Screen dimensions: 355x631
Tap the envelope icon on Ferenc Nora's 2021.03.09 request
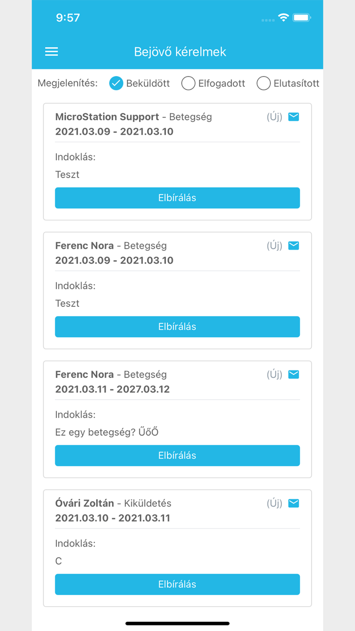coord(294,246)
